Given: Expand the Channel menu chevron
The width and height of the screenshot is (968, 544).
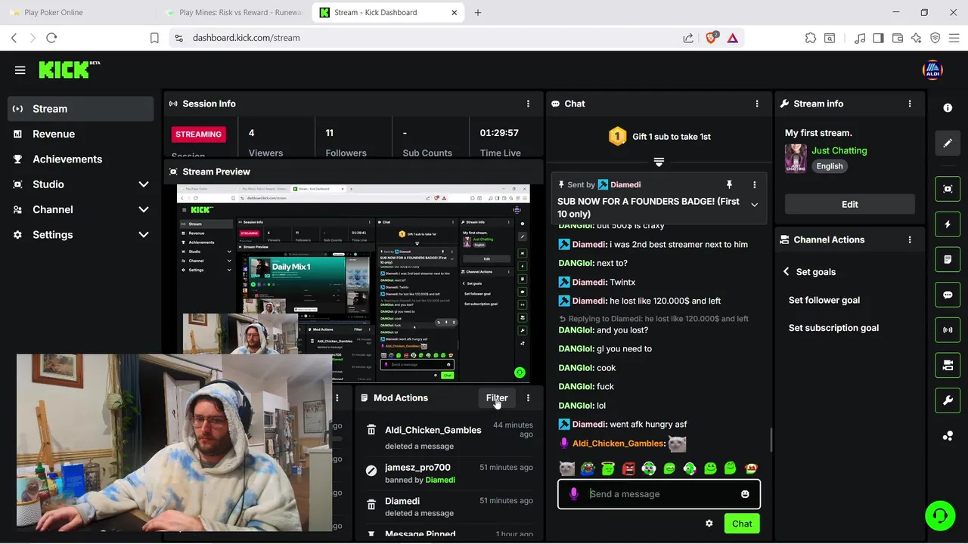Looking at the screenshot, I should click(144, 209).
